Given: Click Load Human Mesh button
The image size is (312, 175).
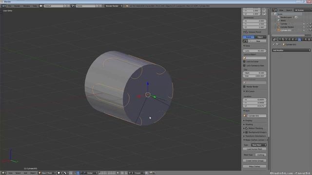Looking at the screenshot, I should [x=254, y=149].
